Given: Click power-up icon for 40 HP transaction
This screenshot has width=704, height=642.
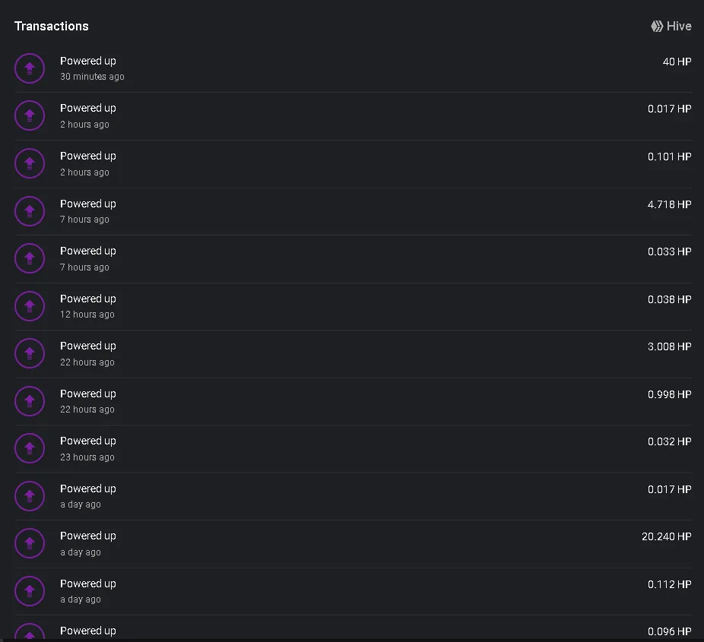Looking at the screenshot, I should coord(30,68).
